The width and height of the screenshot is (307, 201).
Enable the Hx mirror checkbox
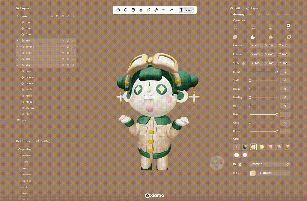click(x=235, y=25)
